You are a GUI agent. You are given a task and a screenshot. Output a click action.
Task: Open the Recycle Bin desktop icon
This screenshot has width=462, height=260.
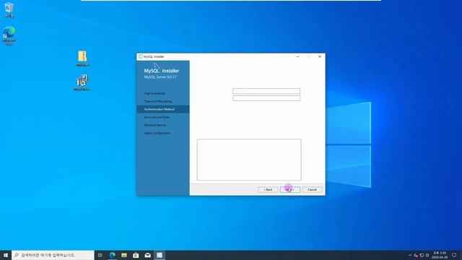9,9
